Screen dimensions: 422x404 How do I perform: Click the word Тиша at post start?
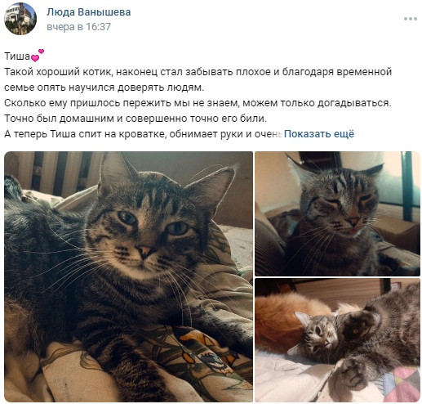tap(17, 56)
